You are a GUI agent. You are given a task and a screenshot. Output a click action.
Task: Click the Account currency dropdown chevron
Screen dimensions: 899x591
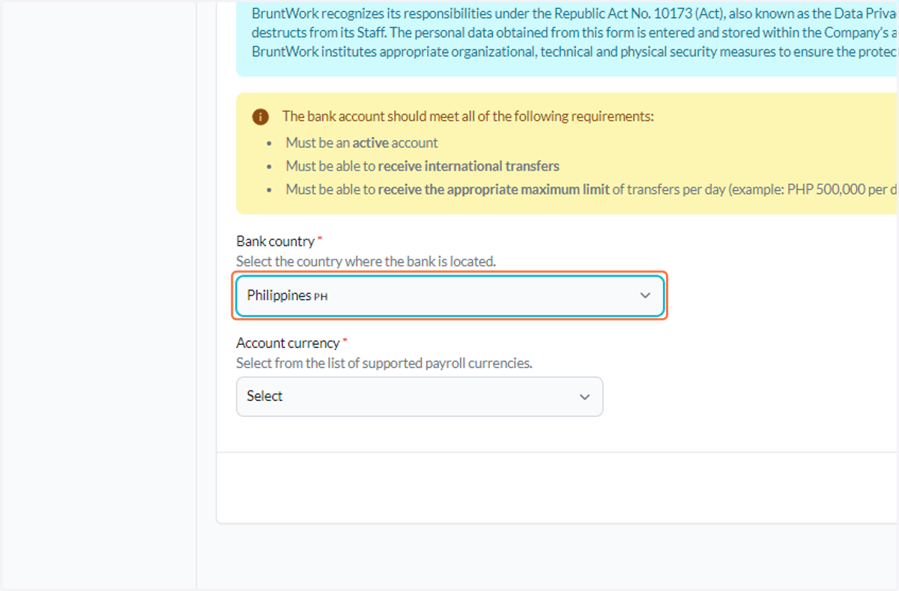[584, 396]
